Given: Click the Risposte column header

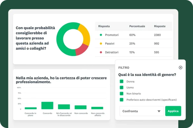Looking at the screenshot, I should (160, 26).
